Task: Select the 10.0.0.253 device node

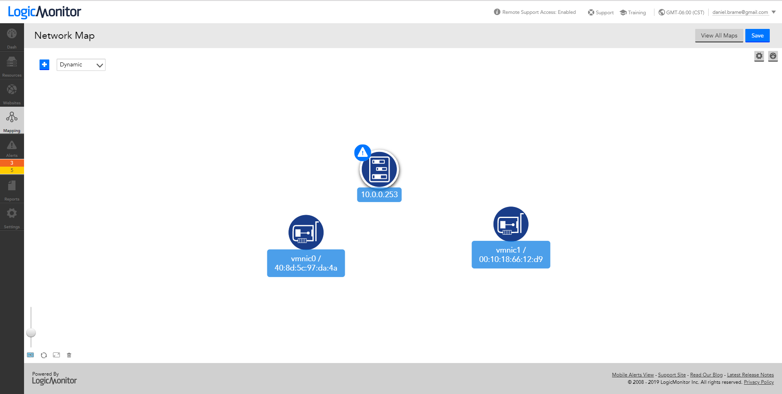Action: pyautogui.click(x=379, y=169)
